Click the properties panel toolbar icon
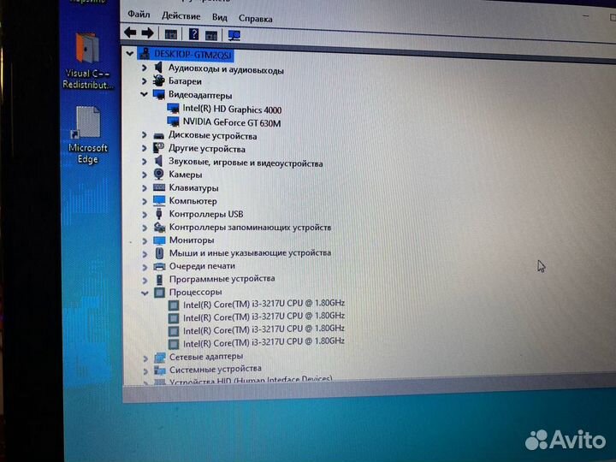 (x=211, y=36)
